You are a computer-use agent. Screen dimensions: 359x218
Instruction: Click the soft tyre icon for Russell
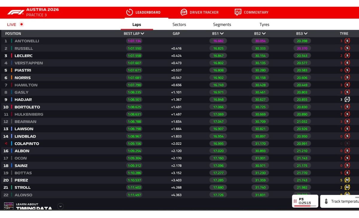point(347,48)
